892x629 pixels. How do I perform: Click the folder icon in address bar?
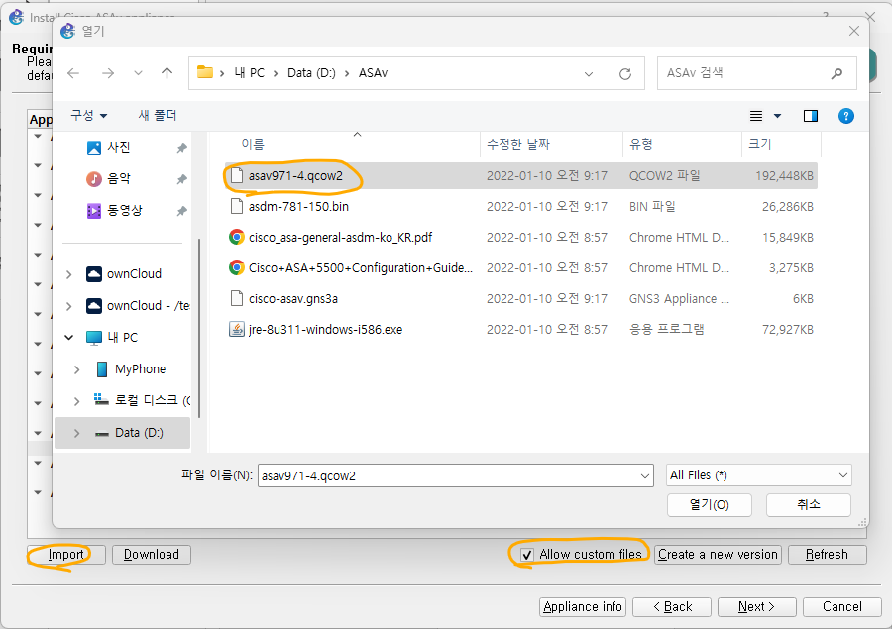[x=205, y=72]
